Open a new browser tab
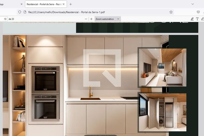 [x=71, y=4]
